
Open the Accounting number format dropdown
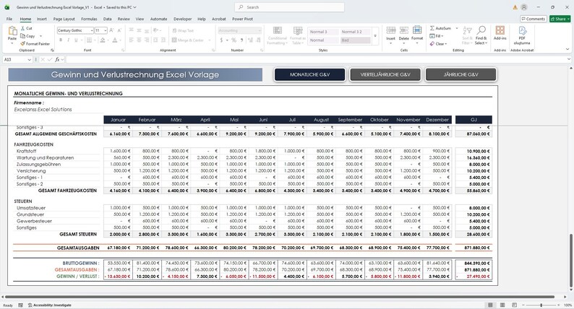[x=260, y=31]
